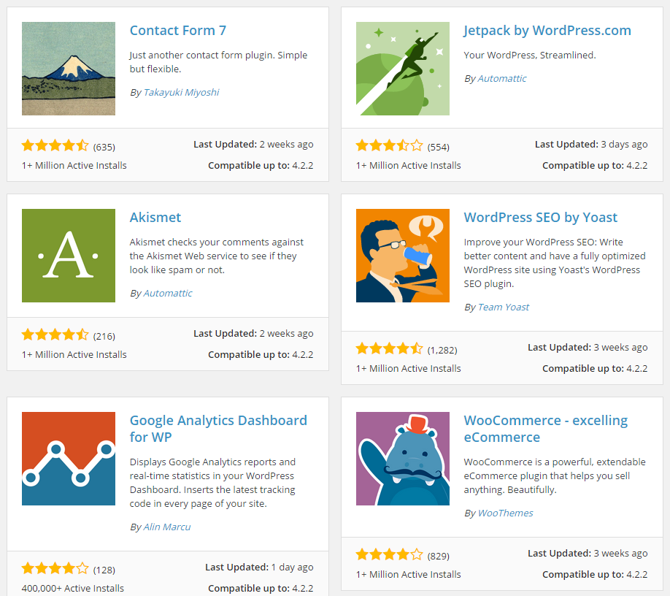Click Google Analytics description about tracking code
670x596 pixels.
point(213,483)
